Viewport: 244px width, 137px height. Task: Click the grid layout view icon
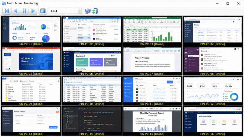43,11
